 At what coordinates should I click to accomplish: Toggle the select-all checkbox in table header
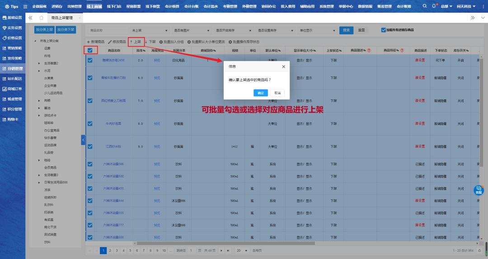pos(90,50)
